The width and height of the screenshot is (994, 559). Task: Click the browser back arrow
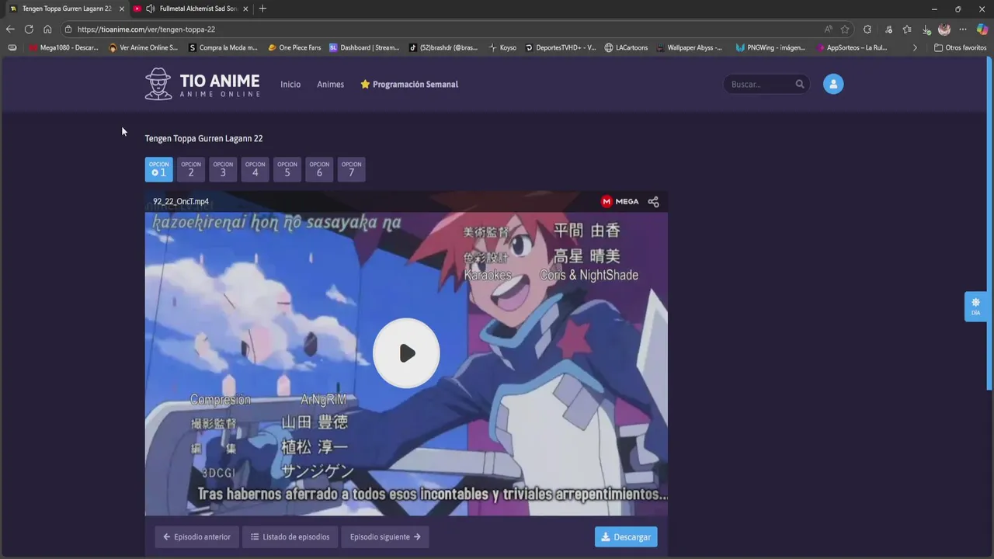[10, 30]
